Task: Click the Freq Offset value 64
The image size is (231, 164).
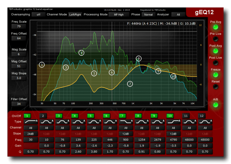Action: click(x=19, y=38)
